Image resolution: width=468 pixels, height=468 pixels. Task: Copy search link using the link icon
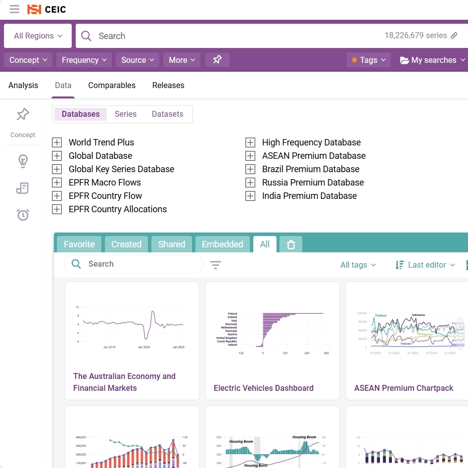pyautogui.click(x=454, y=36)
